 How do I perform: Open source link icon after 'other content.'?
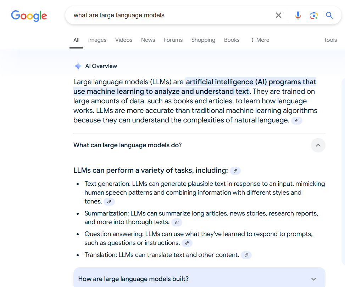[246, 255]
